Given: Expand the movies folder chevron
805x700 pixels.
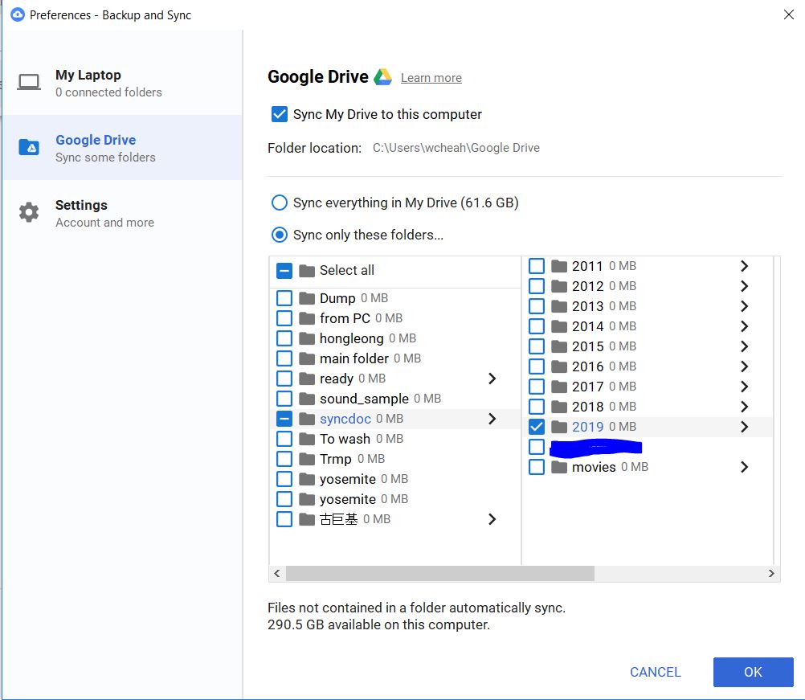Looking at the screenshot, I should pyautogui.click(x=745, y=468).
